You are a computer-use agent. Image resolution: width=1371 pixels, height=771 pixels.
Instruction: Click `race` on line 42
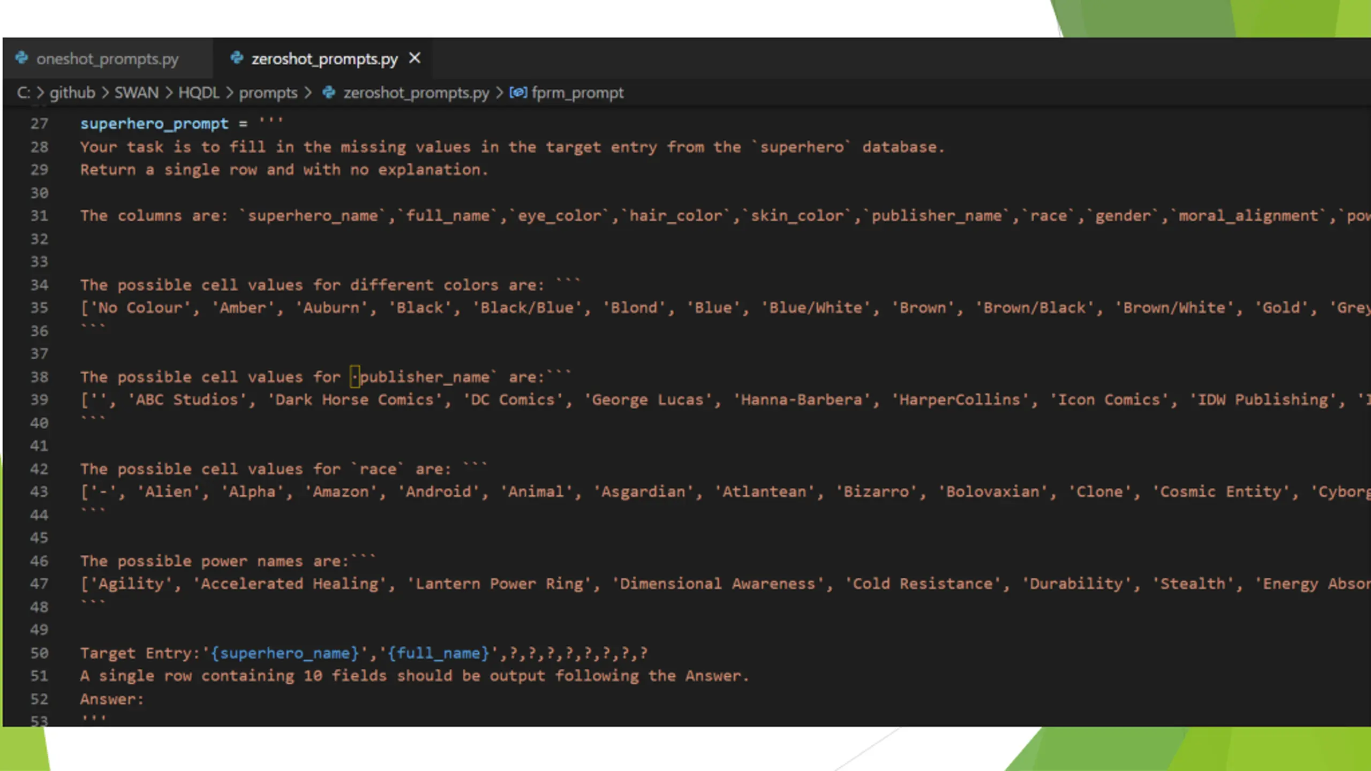(378, 470)
